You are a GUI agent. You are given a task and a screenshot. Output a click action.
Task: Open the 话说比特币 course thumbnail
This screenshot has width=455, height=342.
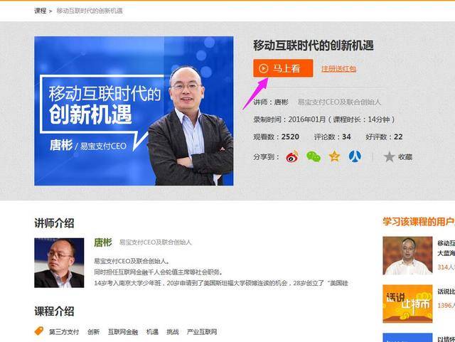pyautogui.click(x=407, y=304)
